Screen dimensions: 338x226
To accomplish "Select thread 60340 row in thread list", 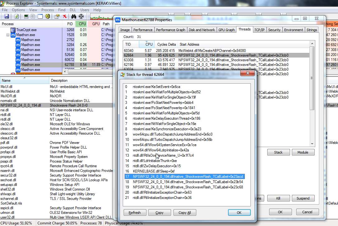I will click(x=216, y=51).
